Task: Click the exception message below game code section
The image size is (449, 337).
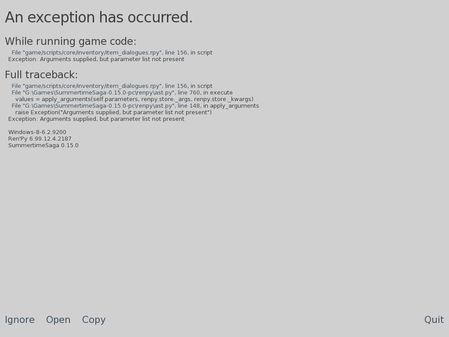Action: (x=96, y=59)
